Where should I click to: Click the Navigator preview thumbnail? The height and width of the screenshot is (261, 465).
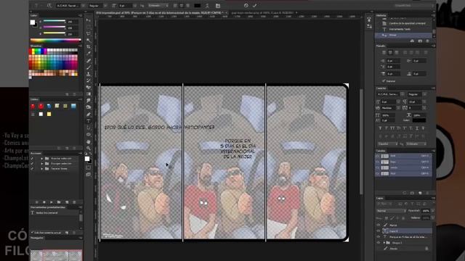click(x=56, y=255)
